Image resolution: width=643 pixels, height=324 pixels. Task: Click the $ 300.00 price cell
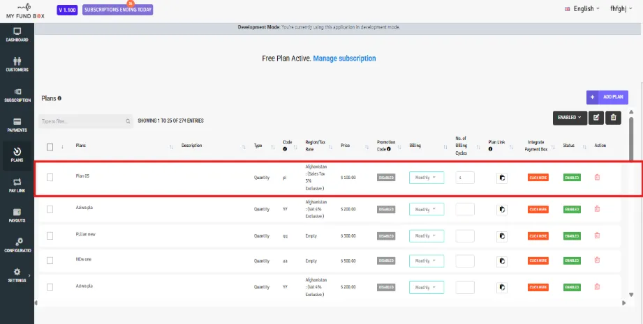pos(348,236)
